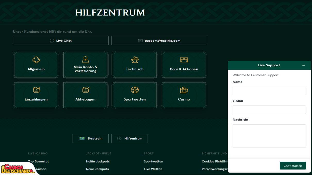Click the support@casinia.com email button
This screenshot has width=312, height=175.
159,41
